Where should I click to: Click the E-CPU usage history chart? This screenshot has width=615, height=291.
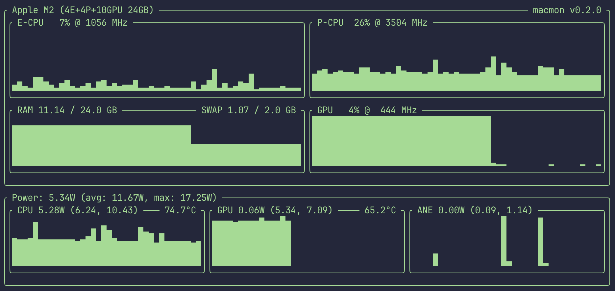(x=157, y=60)
